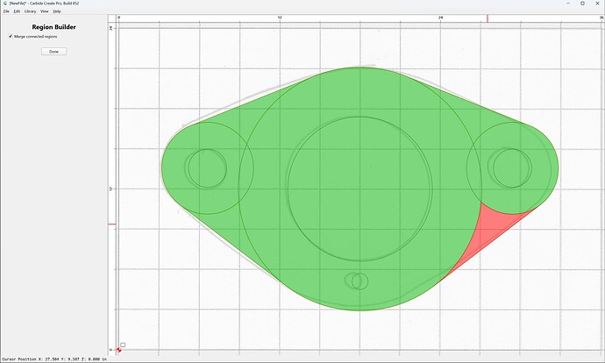Click the Carbide Create app icon in title bar
Viewport: 605px width, 363px height.
[4, 4]
